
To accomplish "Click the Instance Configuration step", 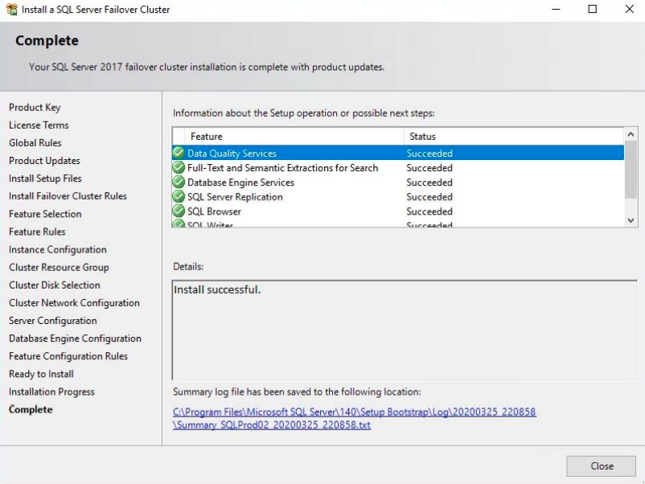I will tap(58, 249).
